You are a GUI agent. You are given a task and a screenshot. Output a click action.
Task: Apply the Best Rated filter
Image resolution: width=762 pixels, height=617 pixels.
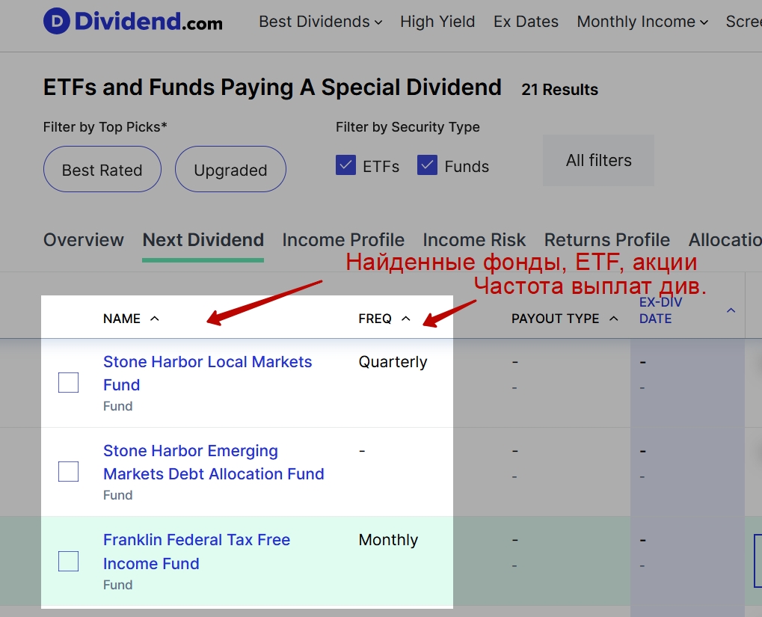click(x=102, y=170)
